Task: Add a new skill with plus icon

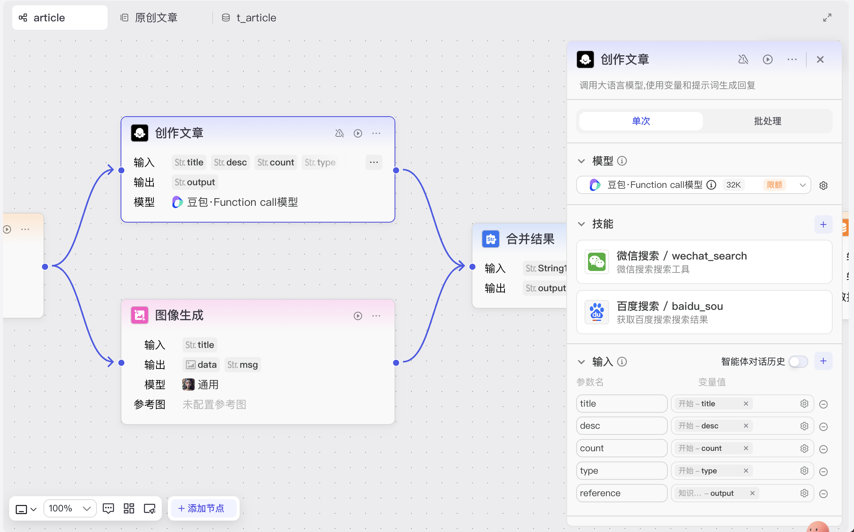Action: click(823, 224)
